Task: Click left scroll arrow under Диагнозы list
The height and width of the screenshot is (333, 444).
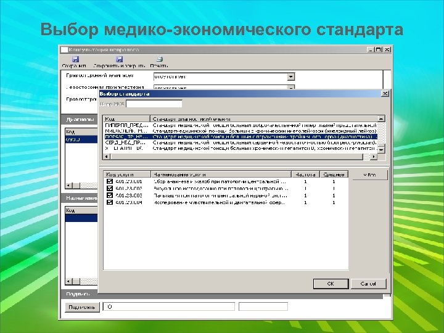Action: (x=68, y=186)
